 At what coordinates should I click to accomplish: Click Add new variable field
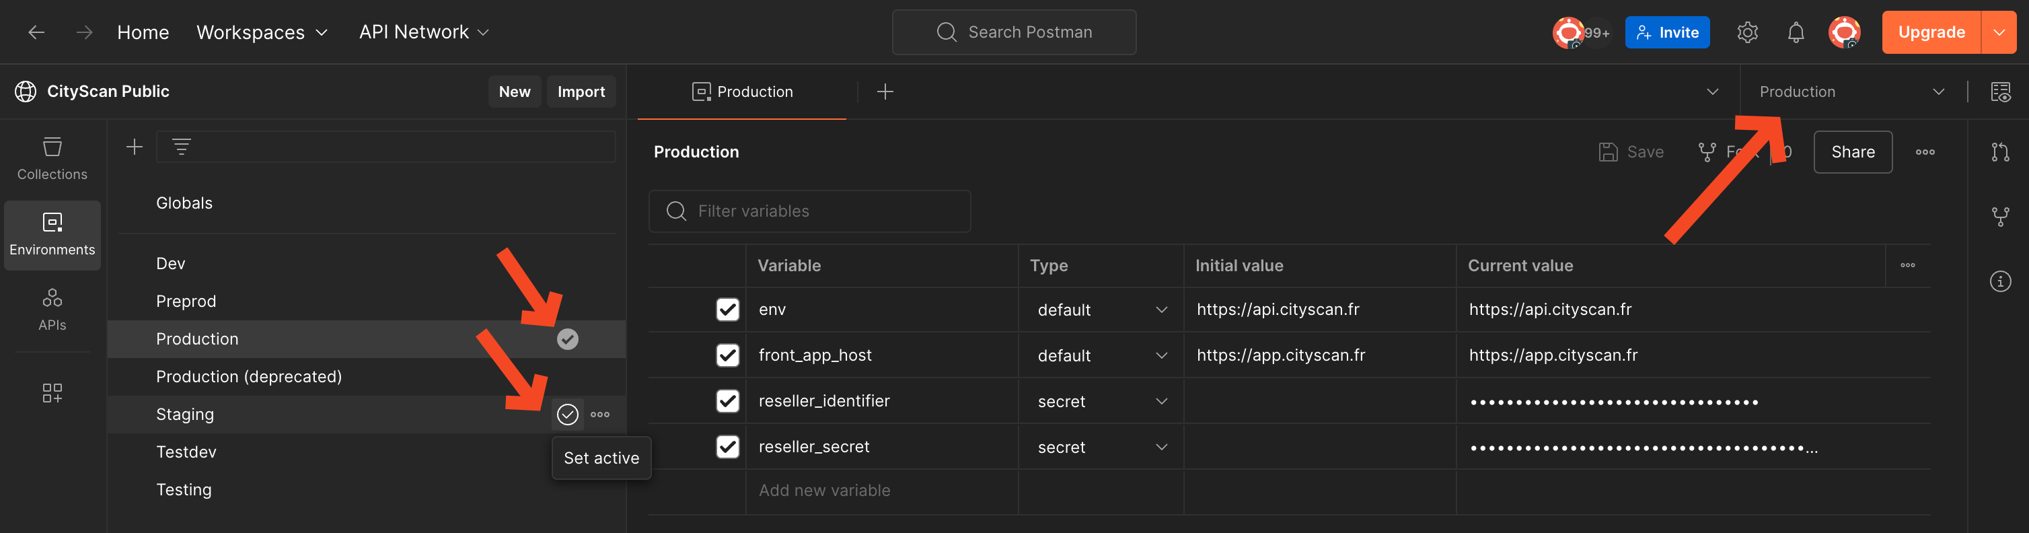[881, 491]
